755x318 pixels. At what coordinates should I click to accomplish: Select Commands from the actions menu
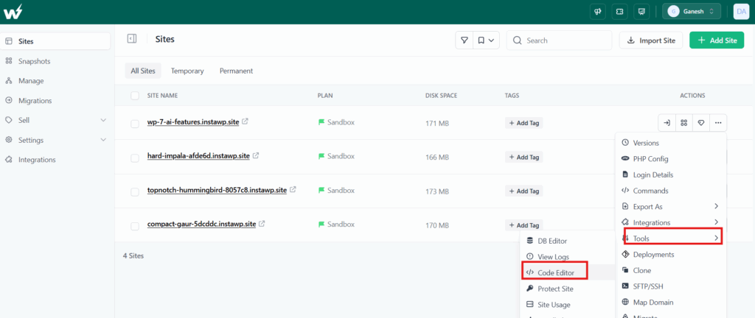pyautogui.click(x=670, y=191)
